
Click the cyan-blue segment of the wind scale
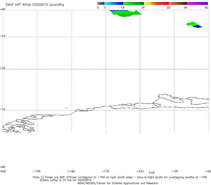[x=114, y=3]
